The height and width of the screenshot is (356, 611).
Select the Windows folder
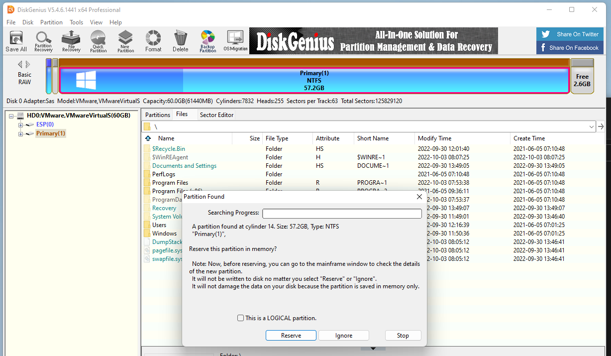pyautogui.click(x=164, y=234)
